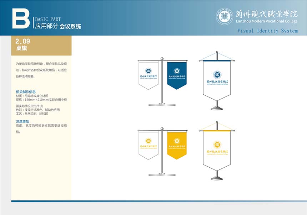307x215 pixels.
Task: Click silver ball atop the blue double-flag stand
Action: pos(162,59)
